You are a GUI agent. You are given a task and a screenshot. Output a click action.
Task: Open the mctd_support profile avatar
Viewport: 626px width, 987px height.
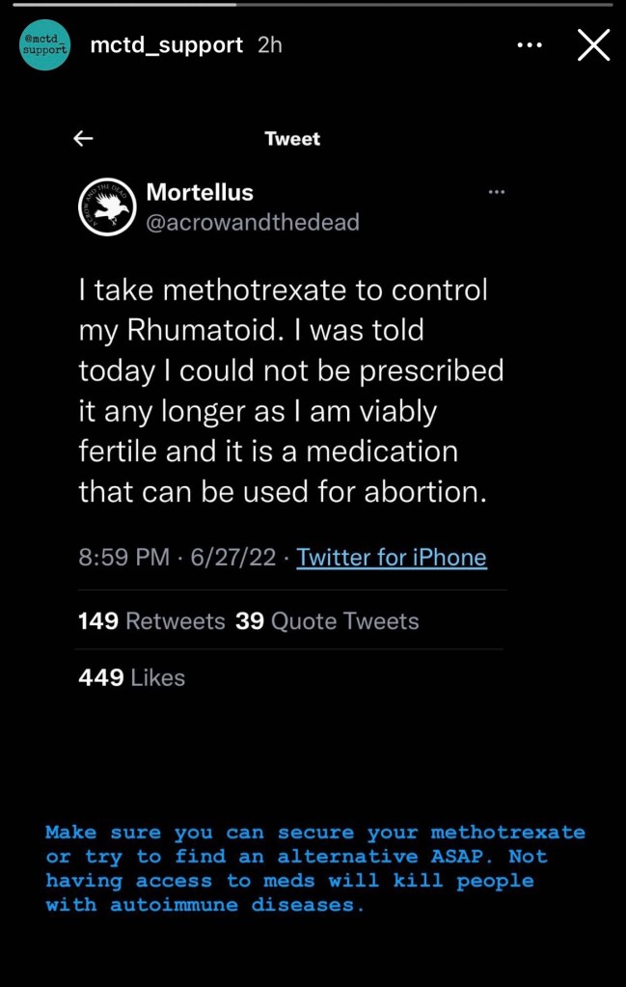click(x=44, y=45)
